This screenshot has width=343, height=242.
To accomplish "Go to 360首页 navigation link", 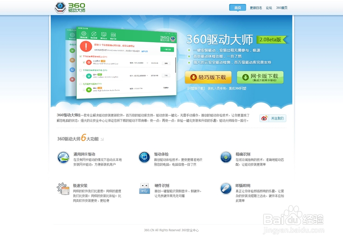I will pos(282,8).
